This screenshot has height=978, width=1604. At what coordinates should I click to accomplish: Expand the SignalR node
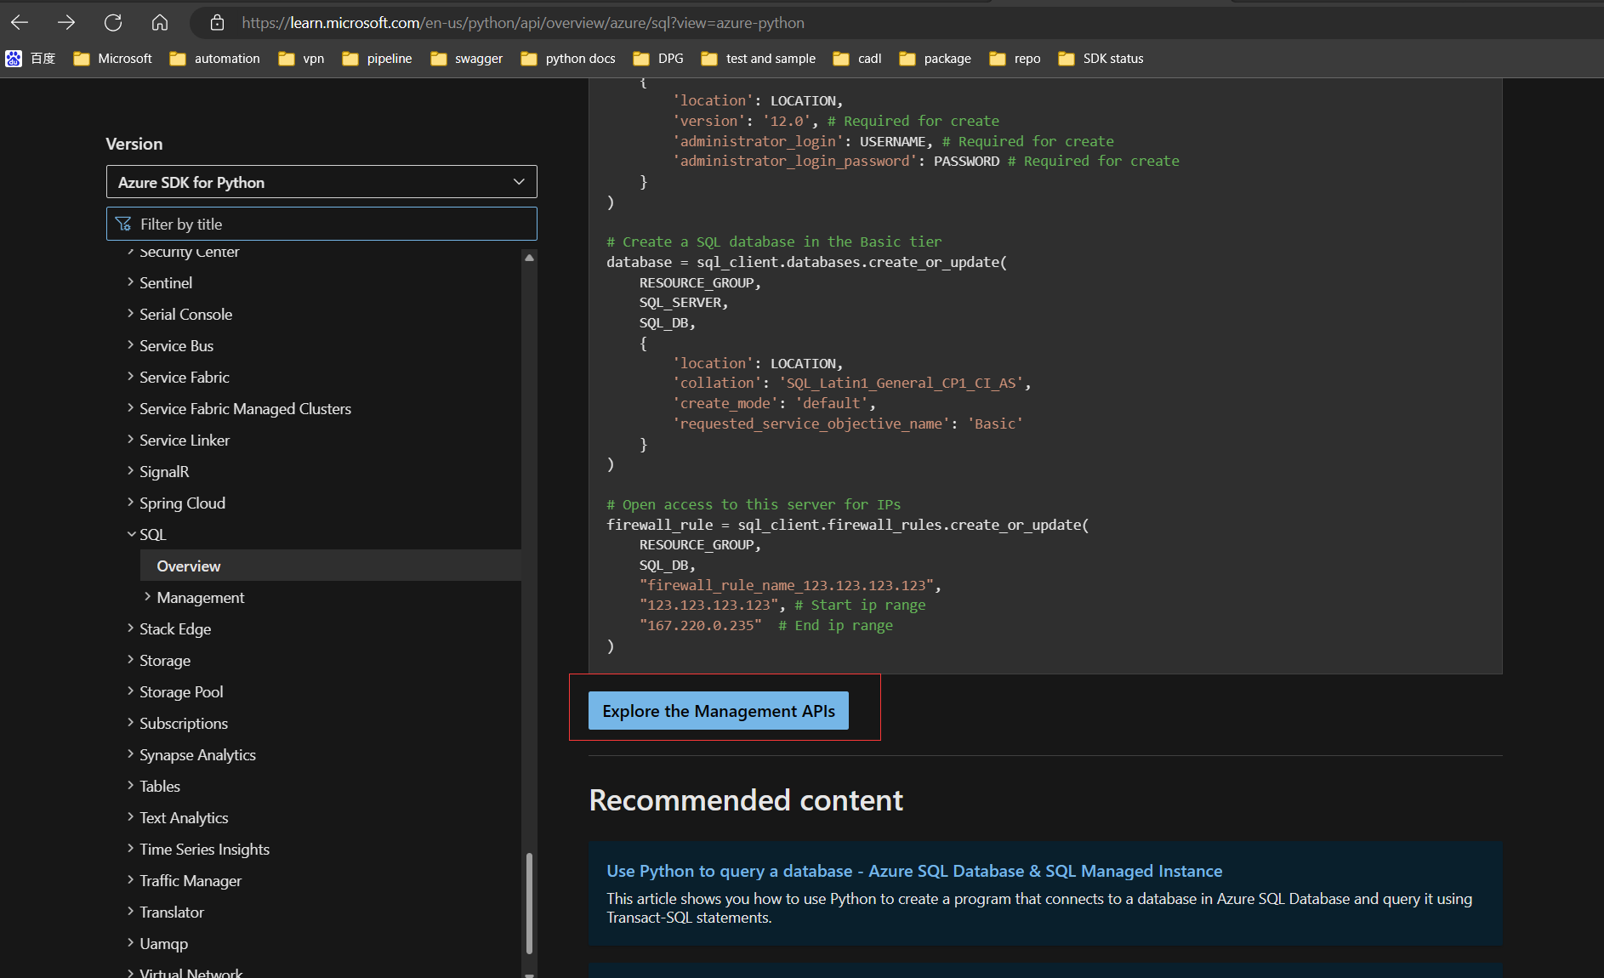click(130, 470)
